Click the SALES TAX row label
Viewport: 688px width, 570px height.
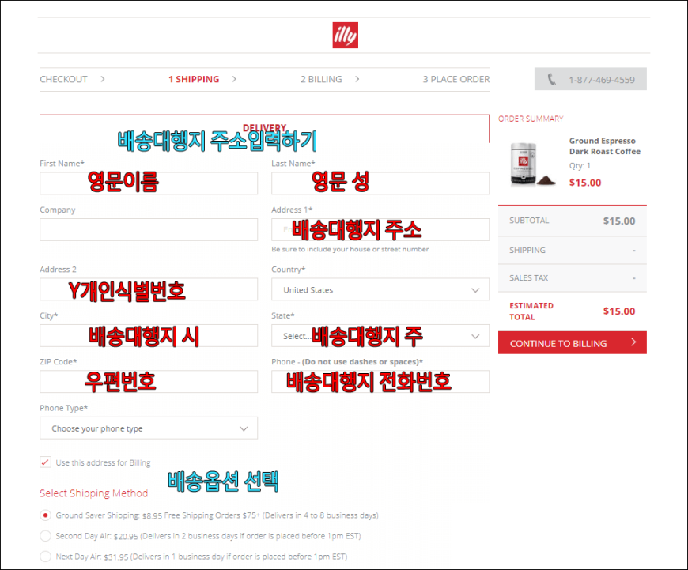point(528,277)
